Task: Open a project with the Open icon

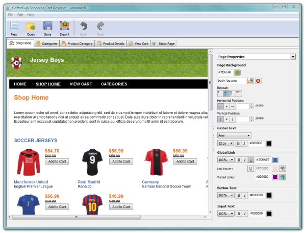Action: tap(31, 26)
